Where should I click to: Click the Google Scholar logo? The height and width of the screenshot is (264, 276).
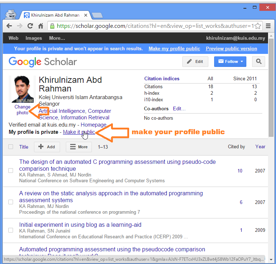[43, 62]
